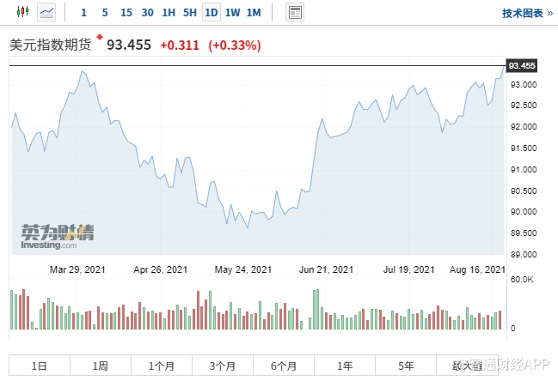Open the news table icon in toolbar
Image resolution: width=558 pixels, height=381 pixels.
coord(295,12)
